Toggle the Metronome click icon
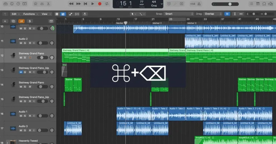The height and width of the screenshot is (144, 276). pyautogui.click(x=199, y=4)
